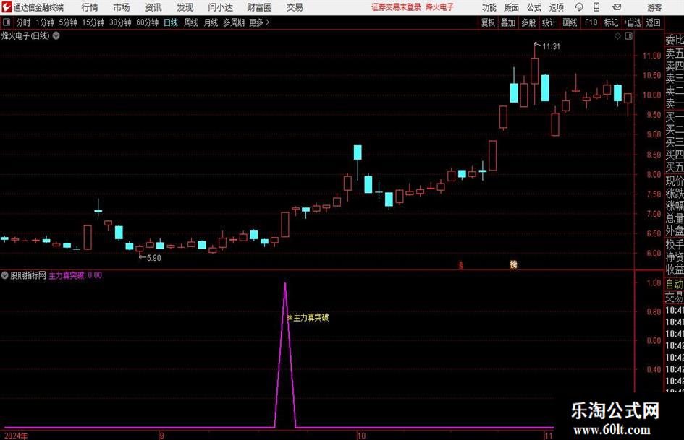Click the 2024年 date axis label

(16, 436)
